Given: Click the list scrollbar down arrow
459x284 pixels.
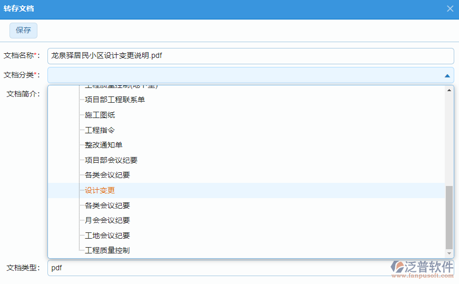Looking at the screenshot, I should click(x=449, y=253).
